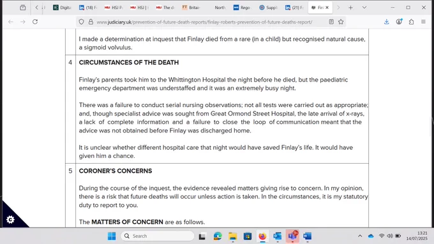Click the text 'a sigmoid volvulus.'
The image size is (434, 244).
(x=105, y=48)
